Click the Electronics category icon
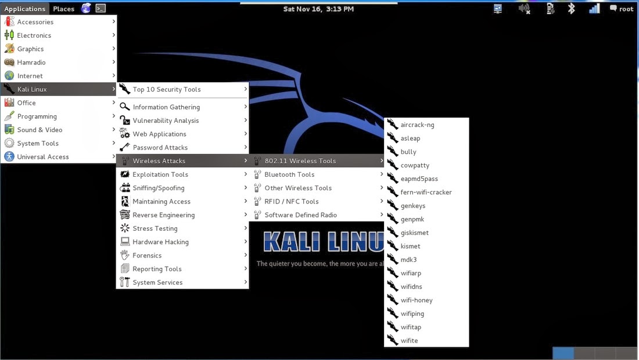The width and height of the screenshot is (639, 360). tap(9, 35)
